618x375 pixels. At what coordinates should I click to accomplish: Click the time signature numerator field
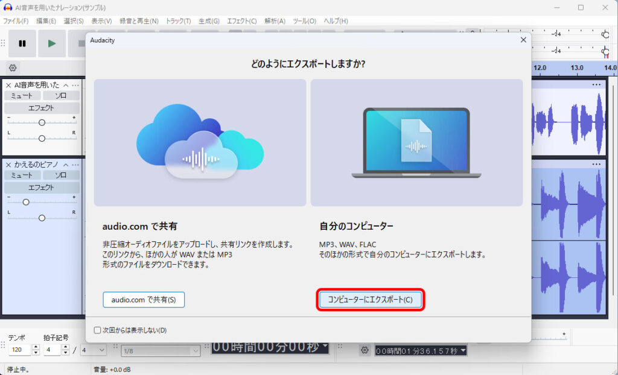tap(53, 350)
